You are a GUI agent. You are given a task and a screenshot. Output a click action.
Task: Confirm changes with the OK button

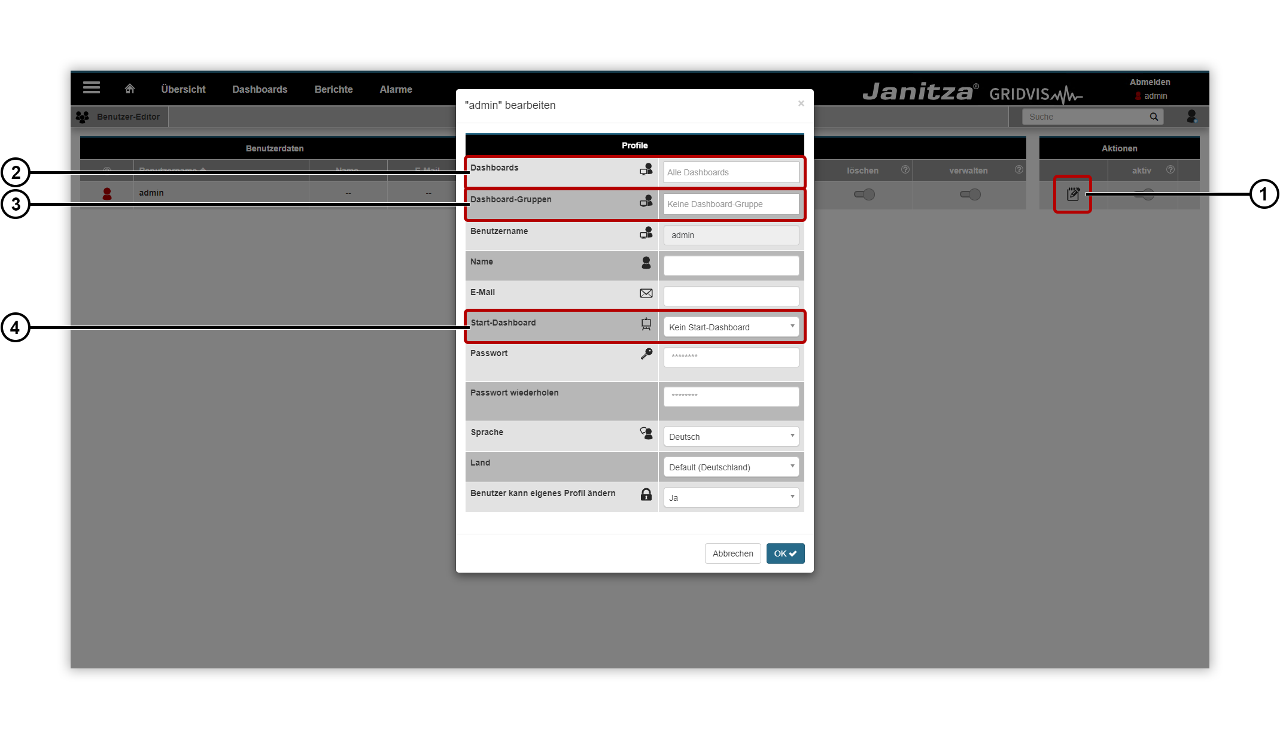point(785,554)
